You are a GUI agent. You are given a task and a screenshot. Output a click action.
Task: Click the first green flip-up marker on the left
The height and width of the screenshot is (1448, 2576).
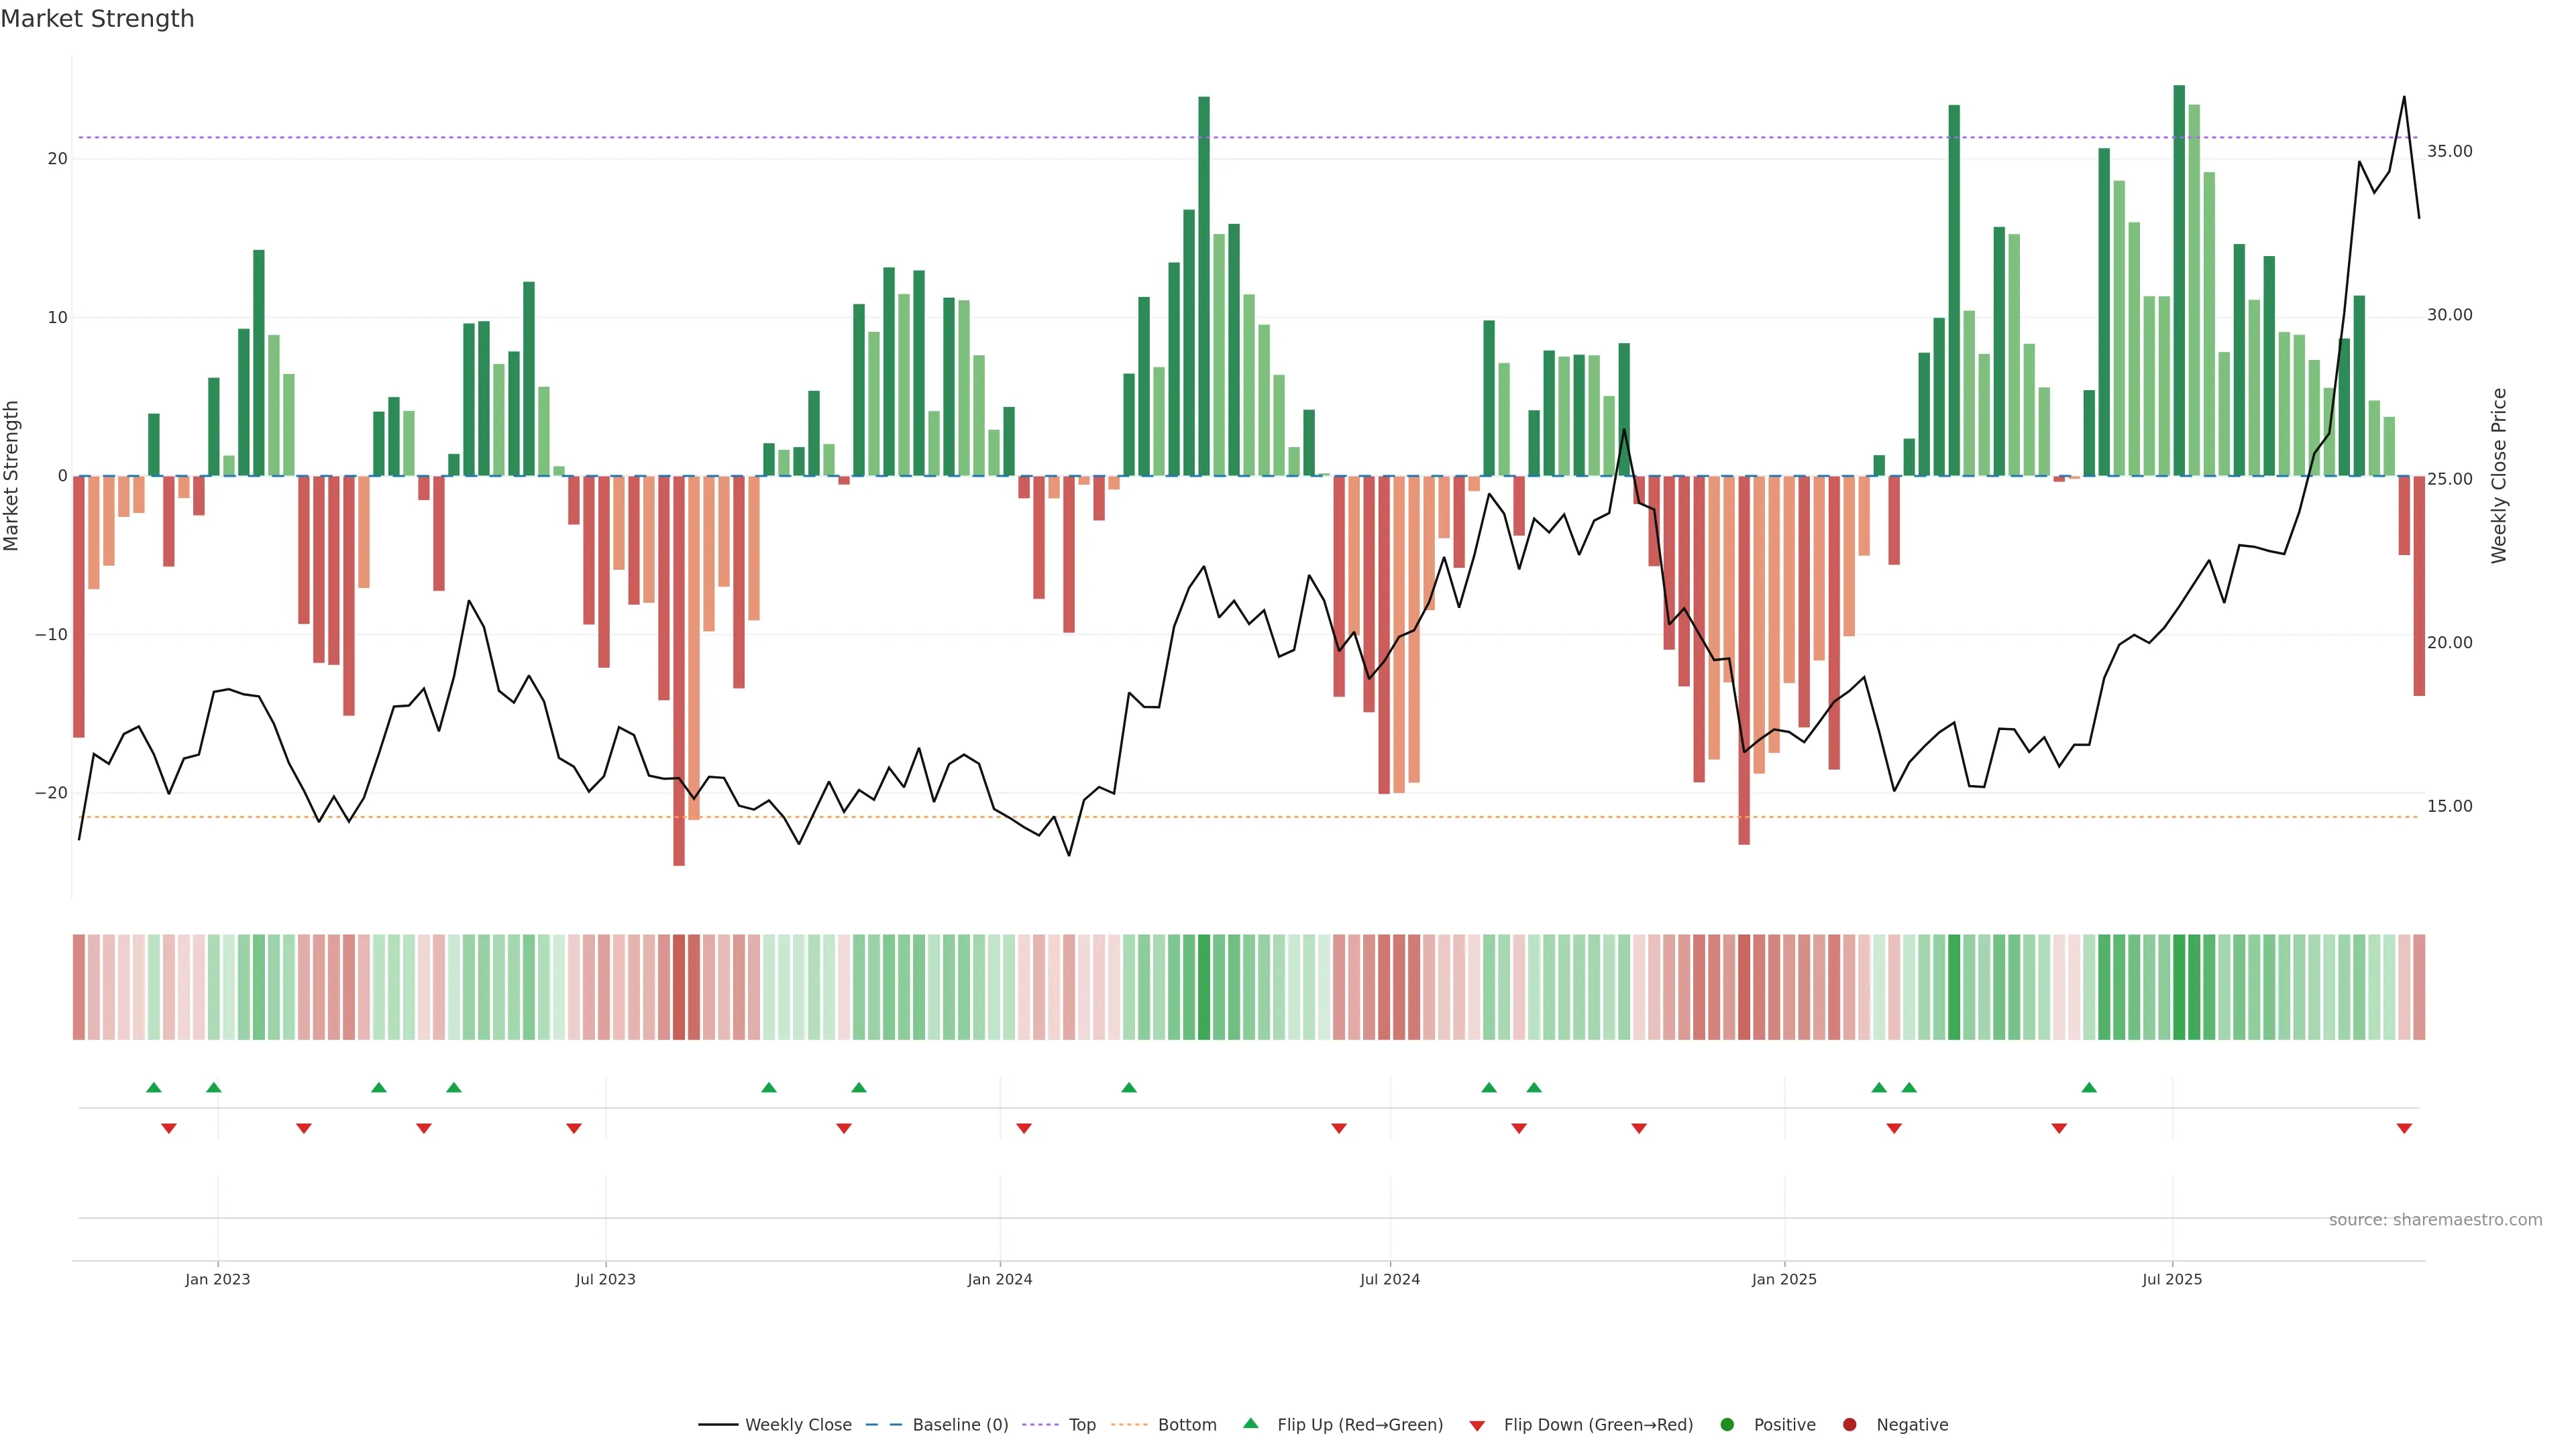(153, 1087)
